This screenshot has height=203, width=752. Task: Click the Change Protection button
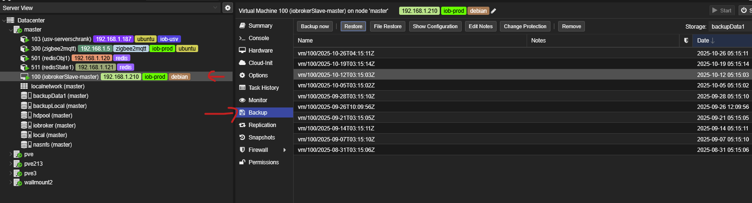tap(525, 26)
